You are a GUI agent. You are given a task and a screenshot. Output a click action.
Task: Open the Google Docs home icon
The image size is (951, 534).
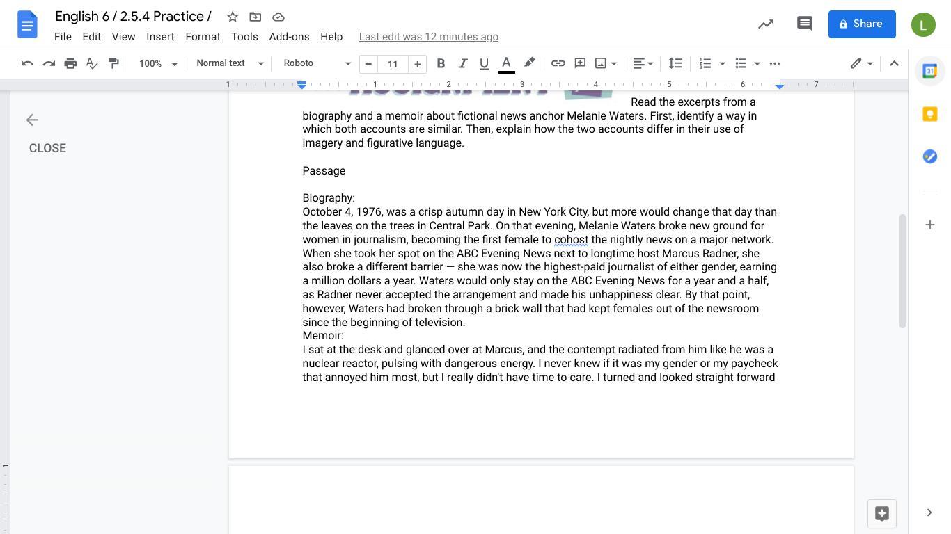27,25
